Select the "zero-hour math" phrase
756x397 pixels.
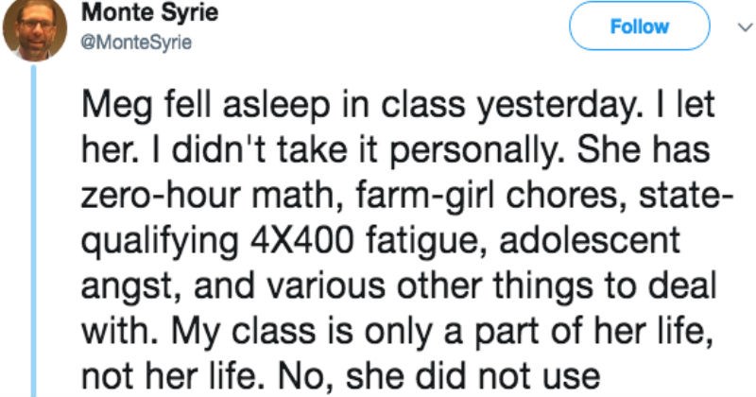click(212, 195)
